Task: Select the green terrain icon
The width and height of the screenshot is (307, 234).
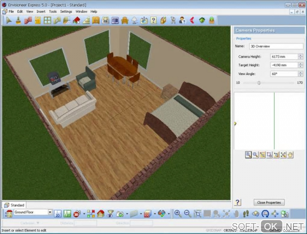Action: 202,20
